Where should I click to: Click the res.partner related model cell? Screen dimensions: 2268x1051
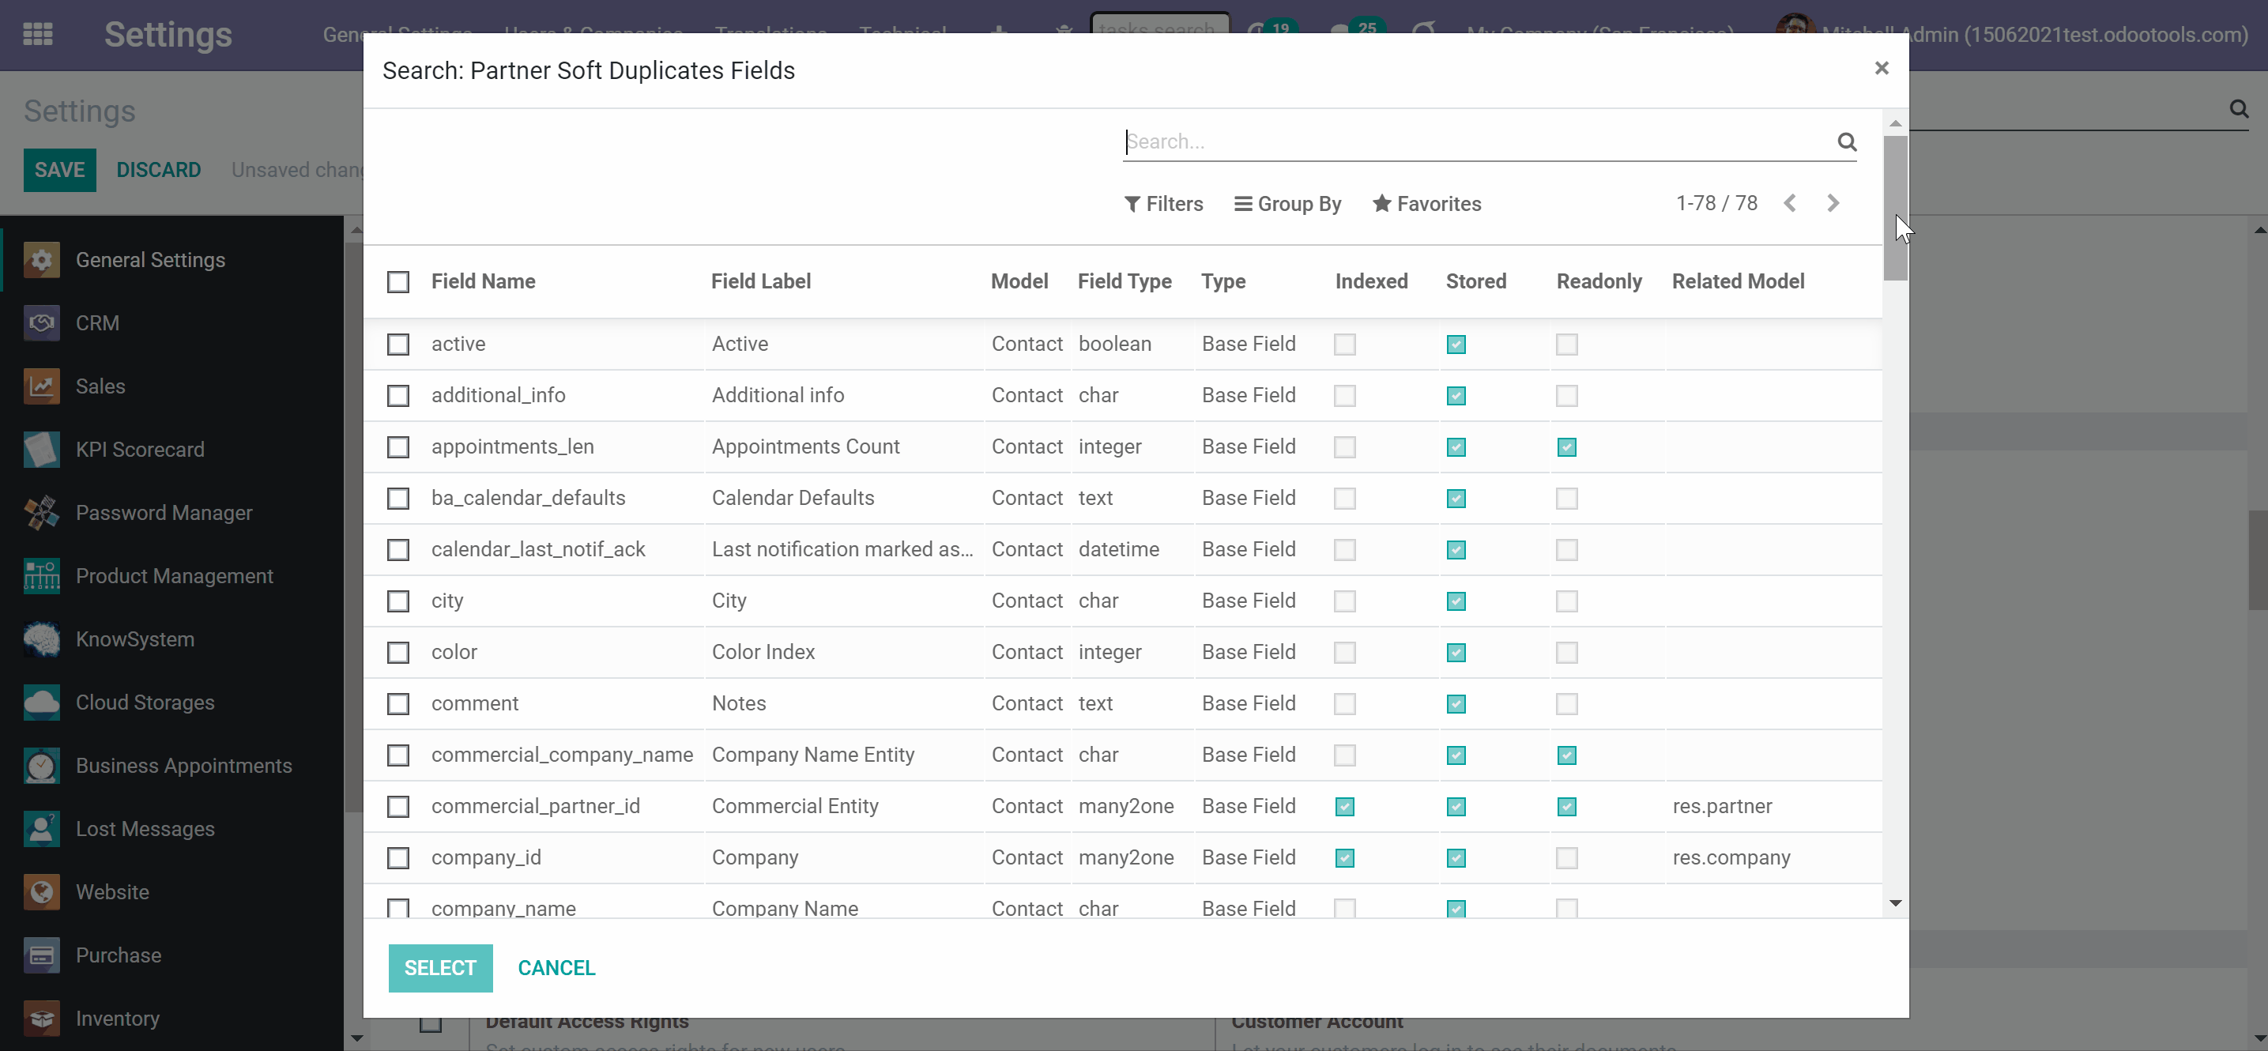[x=1722, y=806]
